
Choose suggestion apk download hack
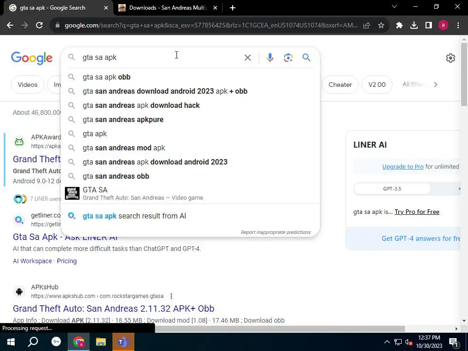190,106
